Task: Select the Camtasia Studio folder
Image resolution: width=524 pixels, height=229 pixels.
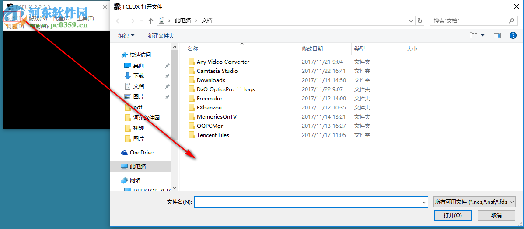Action: (x=217, y=71)
